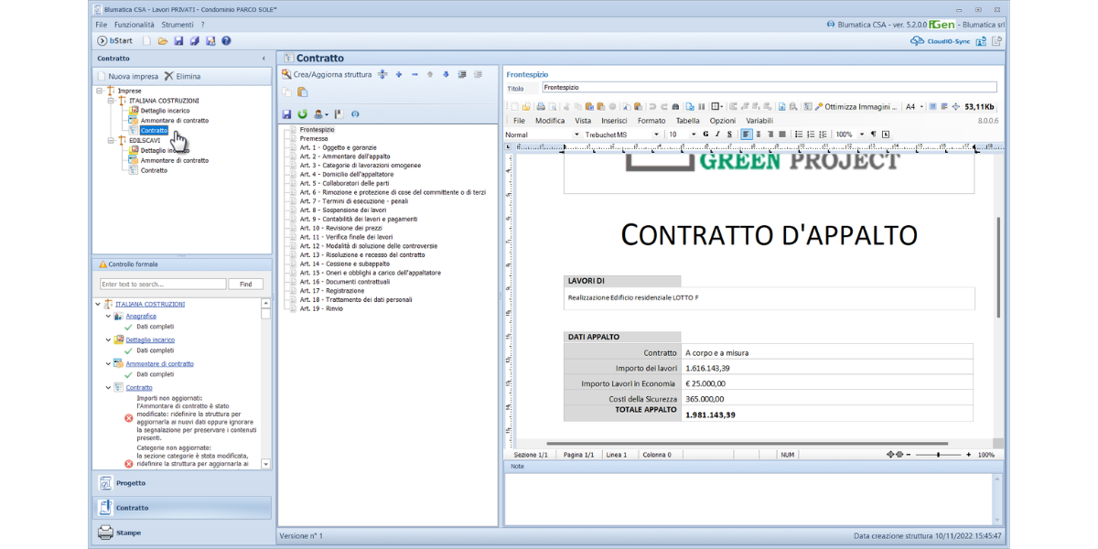
Task: Open the Tabella menu in the editor
Action: click(687, 121)
